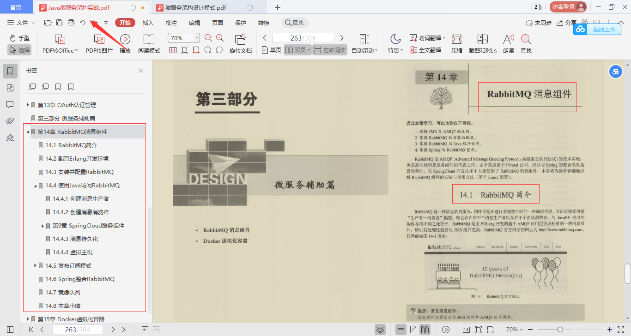The image size is (631, 336).
Task: Click 旋转文档 rotate document icon
Action: tap(241, 44)
